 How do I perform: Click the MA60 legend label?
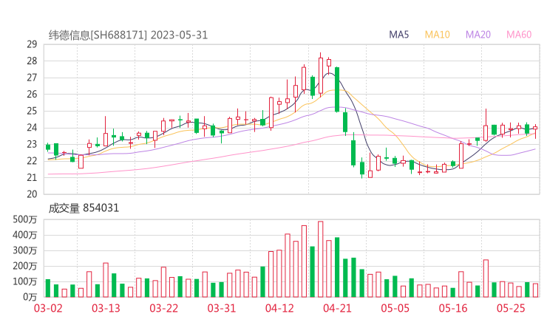pos(519,35)
